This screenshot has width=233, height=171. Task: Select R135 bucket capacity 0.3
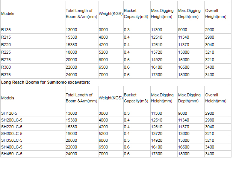127,30
